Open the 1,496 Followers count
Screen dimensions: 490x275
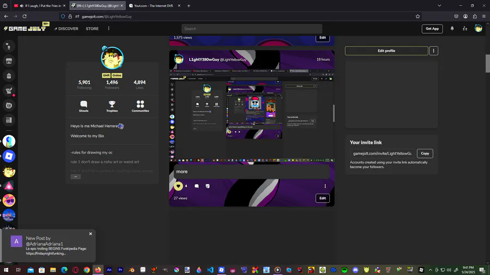[x=112, y=84]
